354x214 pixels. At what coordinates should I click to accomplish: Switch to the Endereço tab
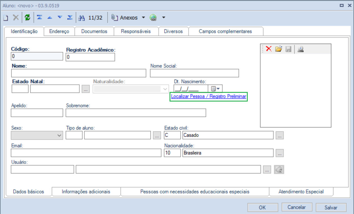pyautogui.click(x=59, y=31)
